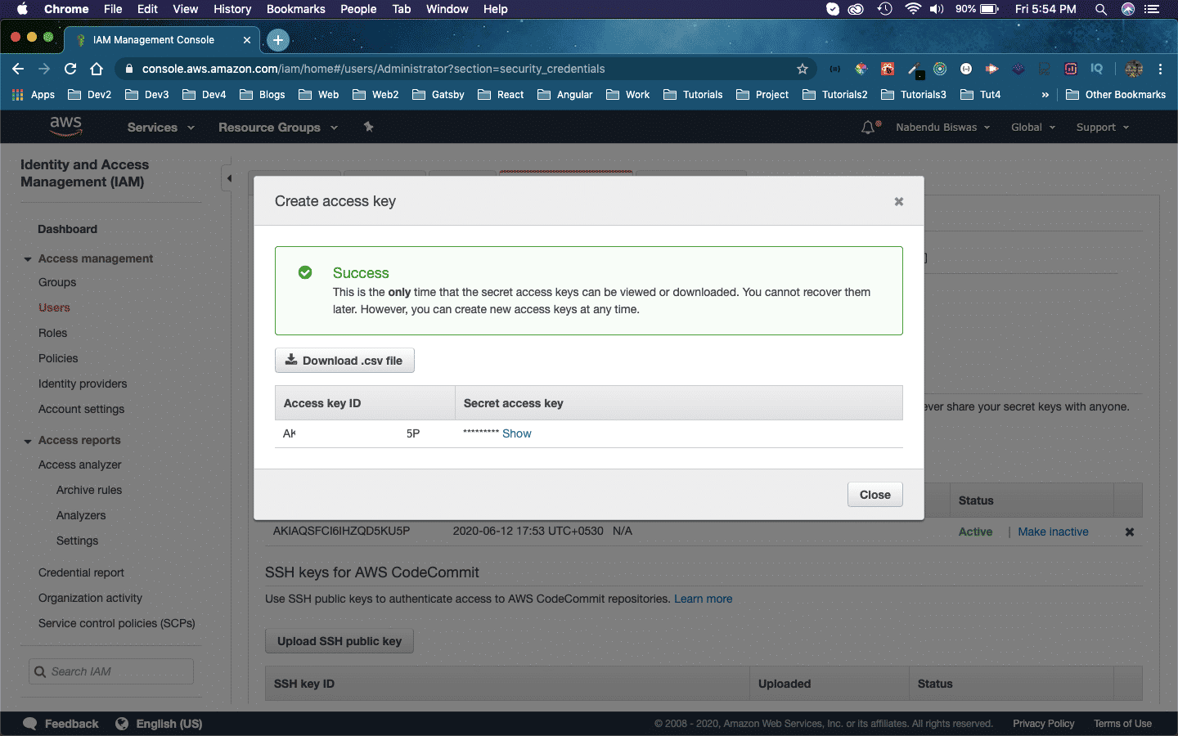Open Account settings in sidebar
1178x736 pixels.
point(82,409)
